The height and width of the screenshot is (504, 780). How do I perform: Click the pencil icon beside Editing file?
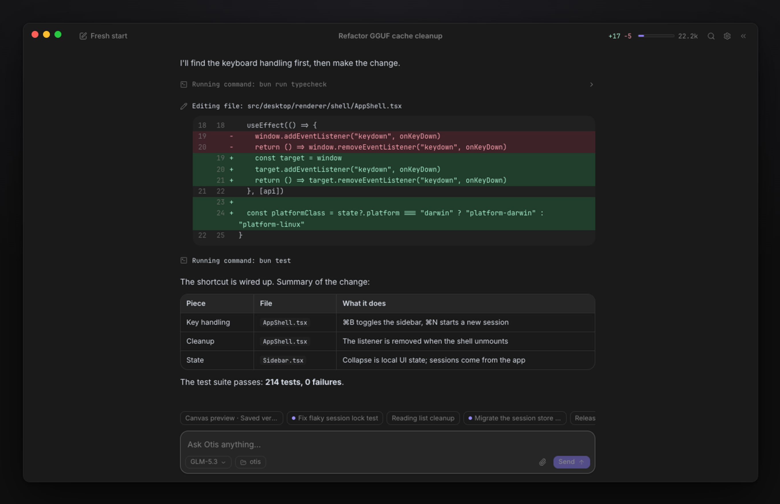[x=184, y=106]
